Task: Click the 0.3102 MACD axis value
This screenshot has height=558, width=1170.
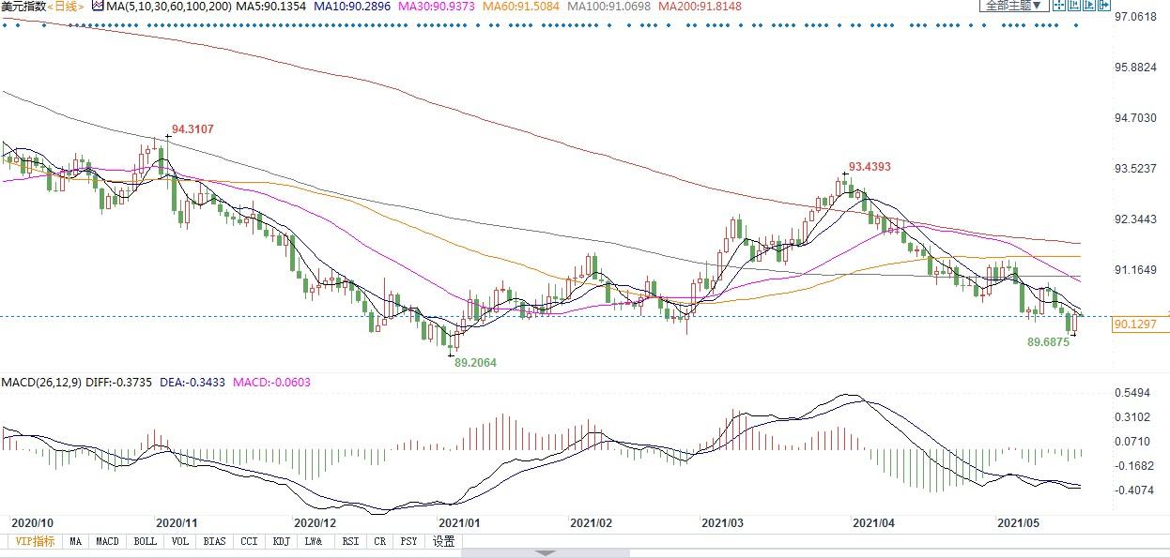Action: (x=1132, y=416)
